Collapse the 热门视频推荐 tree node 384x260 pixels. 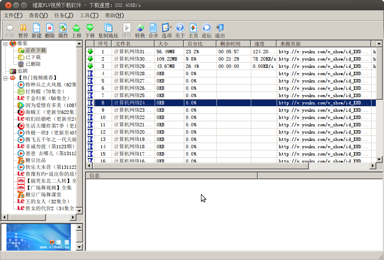point(6,78)
